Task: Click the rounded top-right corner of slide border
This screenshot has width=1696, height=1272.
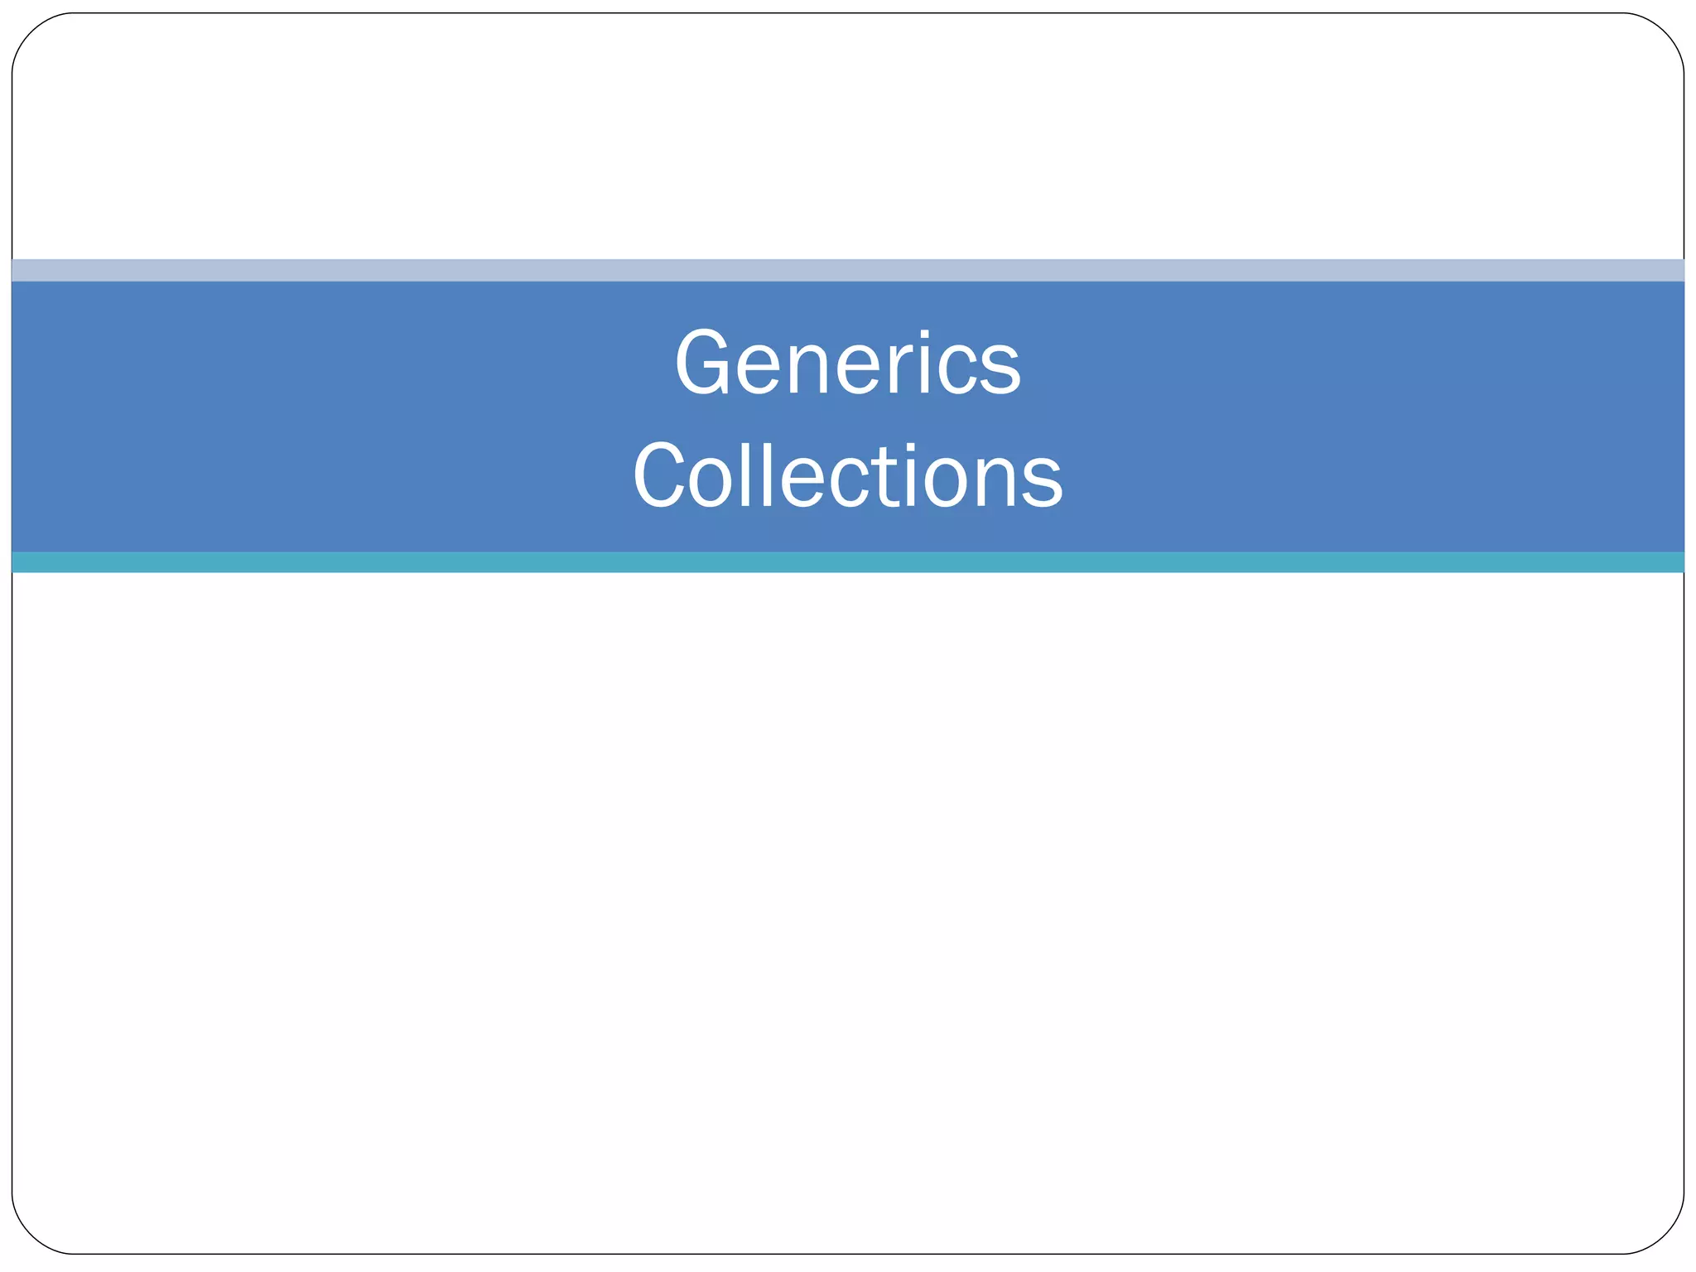Action: click(x=1665, y=32)
